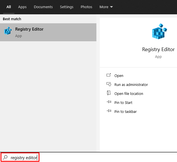Click the Registry Editor cube icon in results
Image resolution: width=177 pixels, height=162 pixels.
tap(8, 31)
